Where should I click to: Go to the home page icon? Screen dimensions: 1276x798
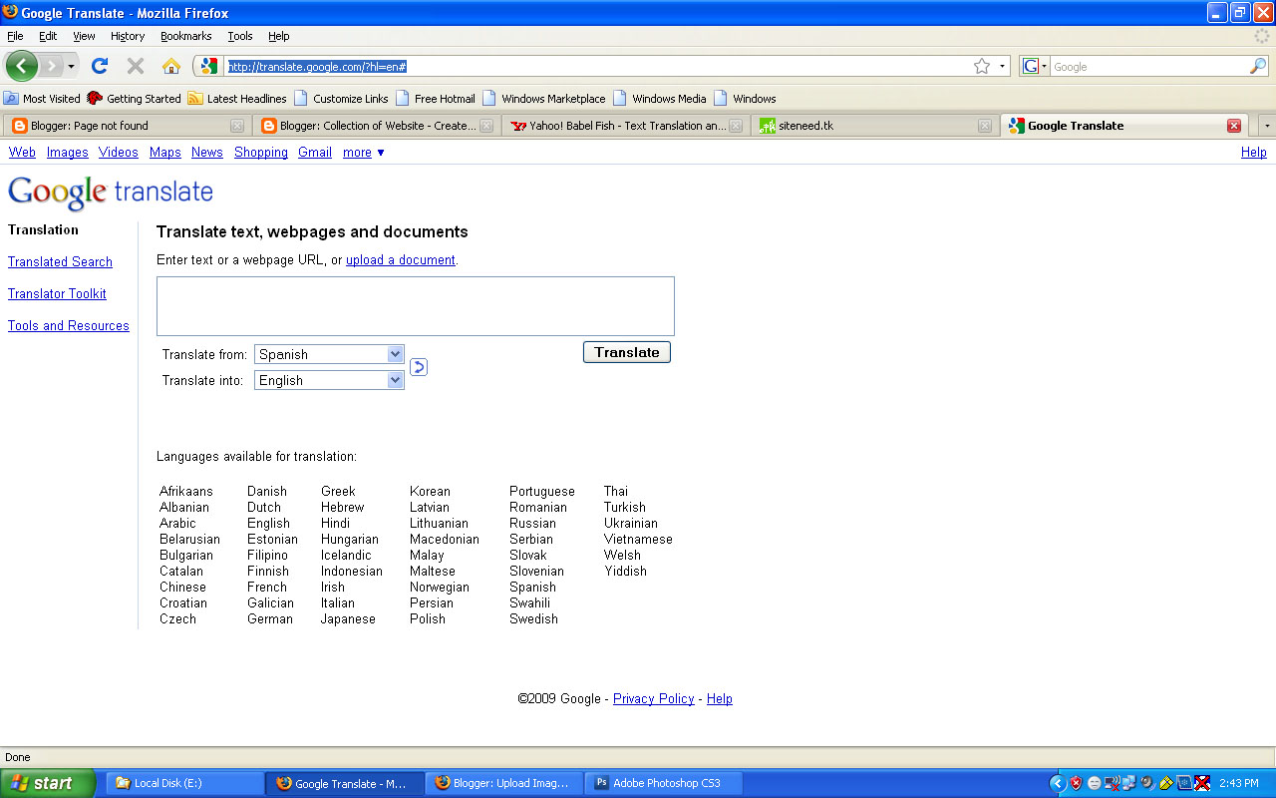pyautogui.click(x=171, y=66)
